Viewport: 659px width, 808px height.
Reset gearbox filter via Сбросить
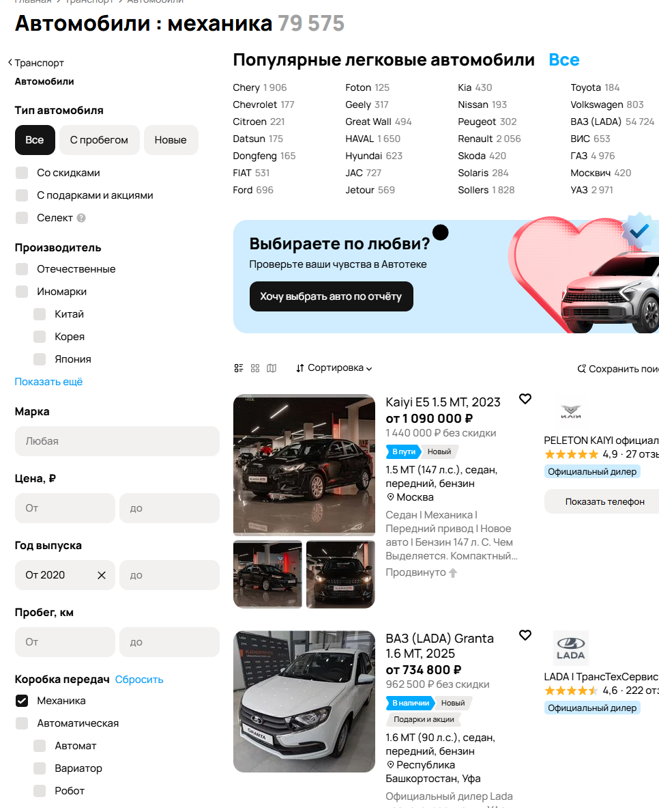click(x=139, y=680)
